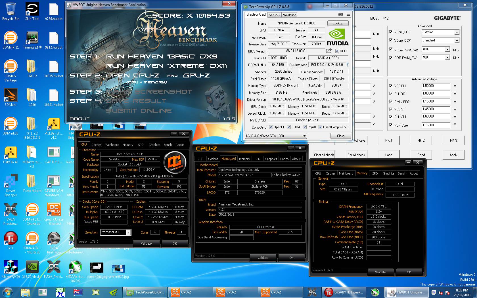Click Set all check button
The height and width of the screenshot is (298, 477).
356,155
